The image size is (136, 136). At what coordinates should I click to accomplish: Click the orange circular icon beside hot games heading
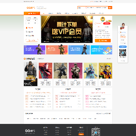[25, 59]
